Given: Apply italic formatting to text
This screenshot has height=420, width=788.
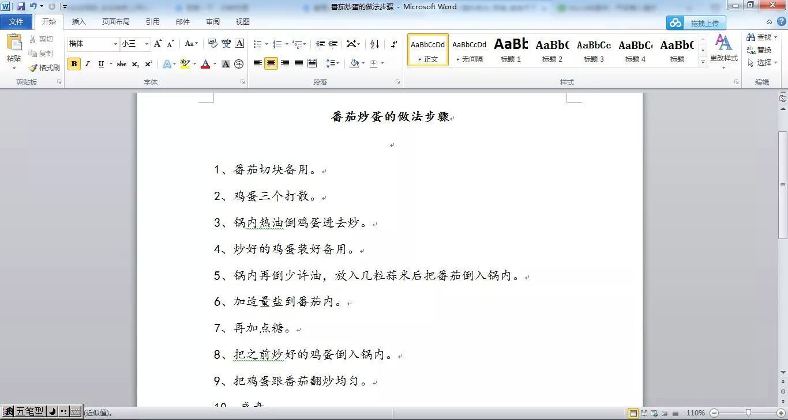Looking at the screenshot, I should (x=87, y=64).
